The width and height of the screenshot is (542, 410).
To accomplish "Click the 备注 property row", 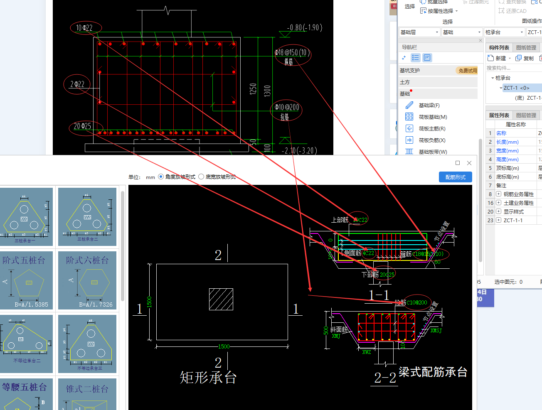I will click(514, 185).
